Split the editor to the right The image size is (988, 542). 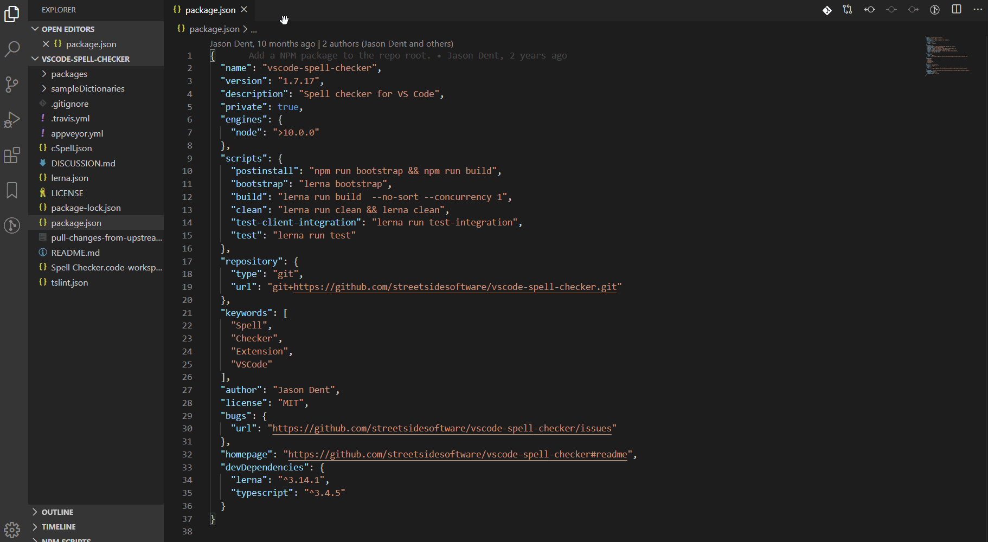coord(957,10)
